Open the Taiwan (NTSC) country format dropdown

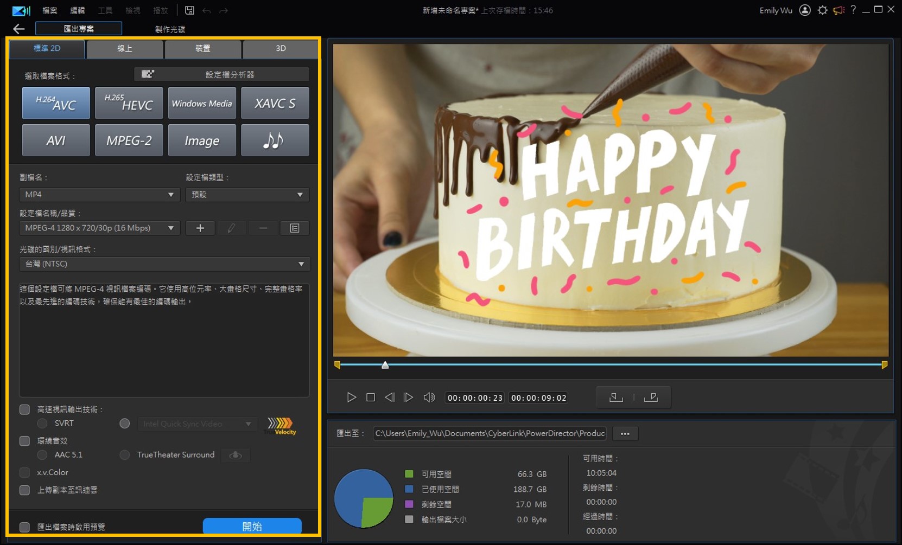point(164,264)
